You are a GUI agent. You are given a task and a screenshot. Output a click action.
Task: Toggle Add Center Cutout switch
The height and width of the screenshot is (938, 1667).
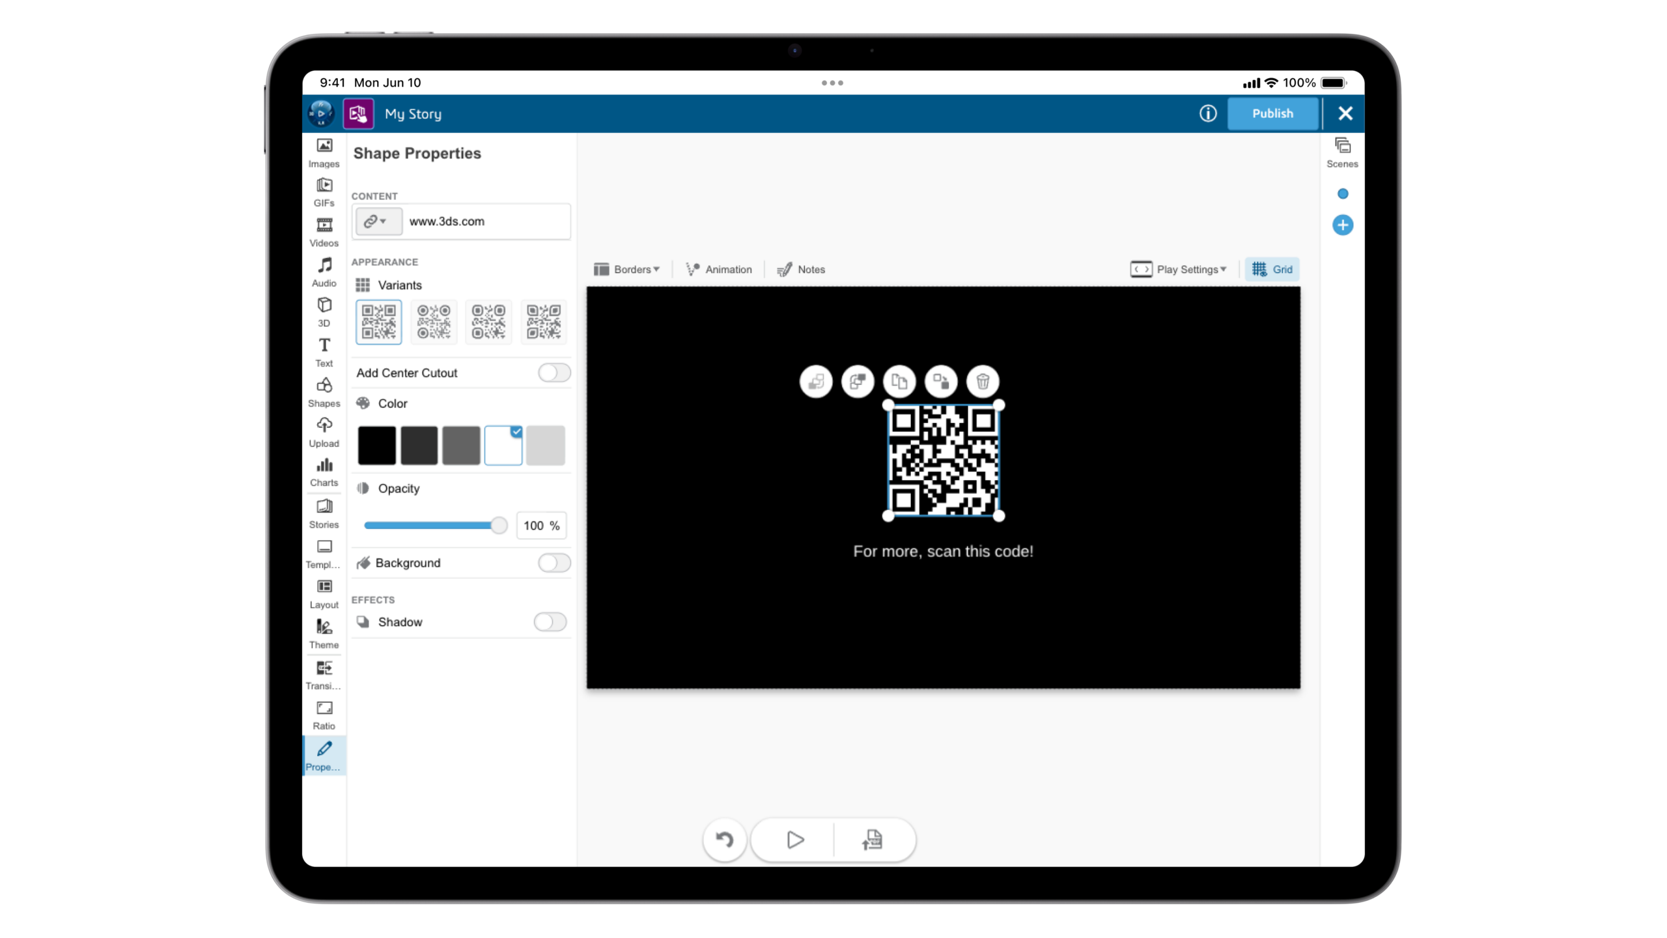[x=554, y=373]
